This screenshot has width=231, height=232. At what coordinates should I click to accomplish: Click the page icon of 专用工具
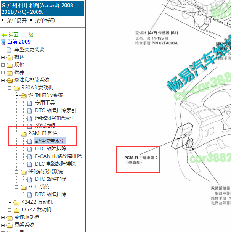(30, 103)
